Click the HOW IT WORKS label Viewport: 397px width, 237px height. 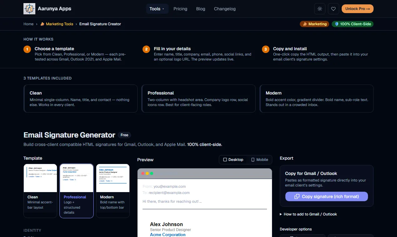[38, 39]
